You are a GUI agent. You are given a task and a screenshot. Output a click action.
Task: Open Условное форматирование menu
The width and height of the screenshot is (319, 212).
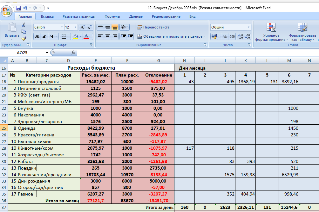tap(271, 32)
